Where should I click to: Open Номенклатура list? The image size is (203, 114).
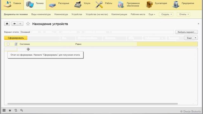pyautogui.click(x=61, y=14)
